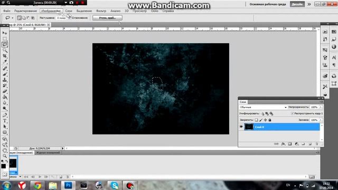Open Lasso tool preset picker arrow

click(12, 18)
